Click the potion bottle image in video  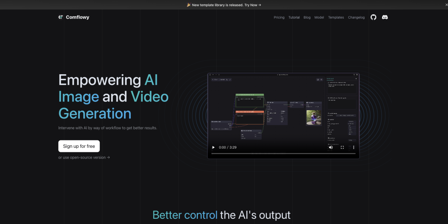[314, 117]
